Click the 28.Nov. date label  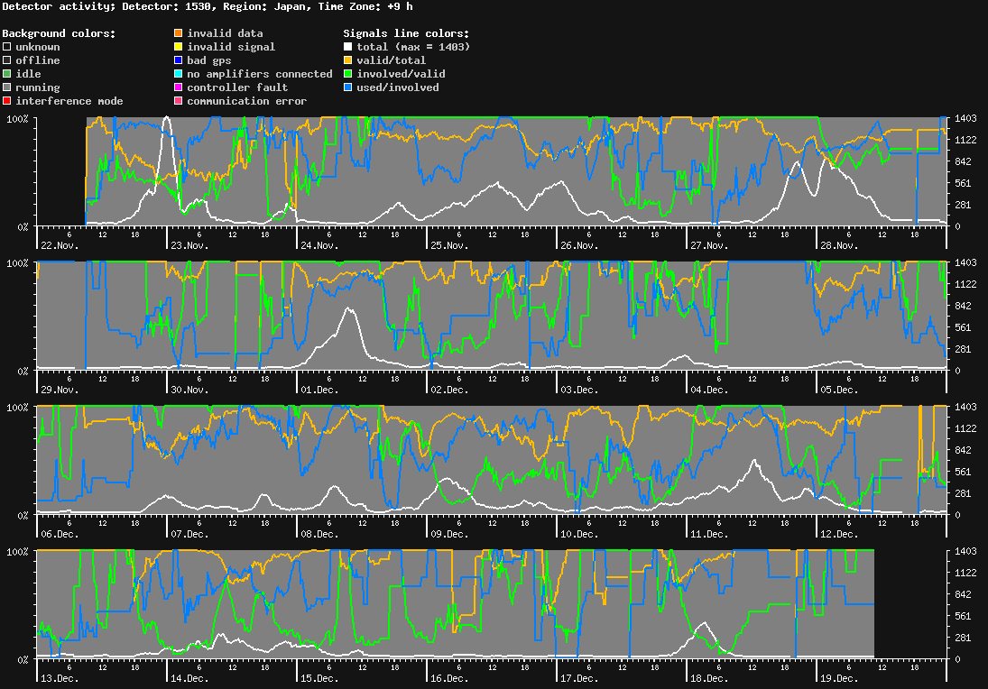[x=838, y=245]
